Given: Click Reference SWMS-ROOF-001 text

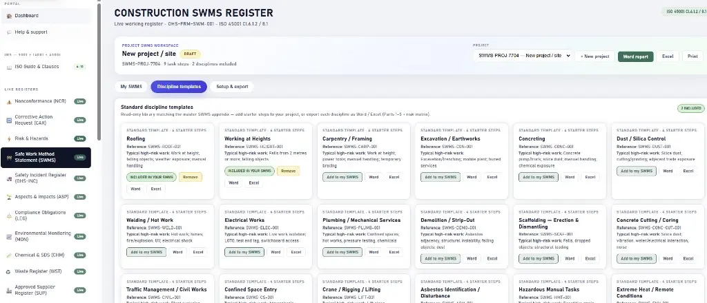Looking at the screenshot, I should [x=154, y=147].
